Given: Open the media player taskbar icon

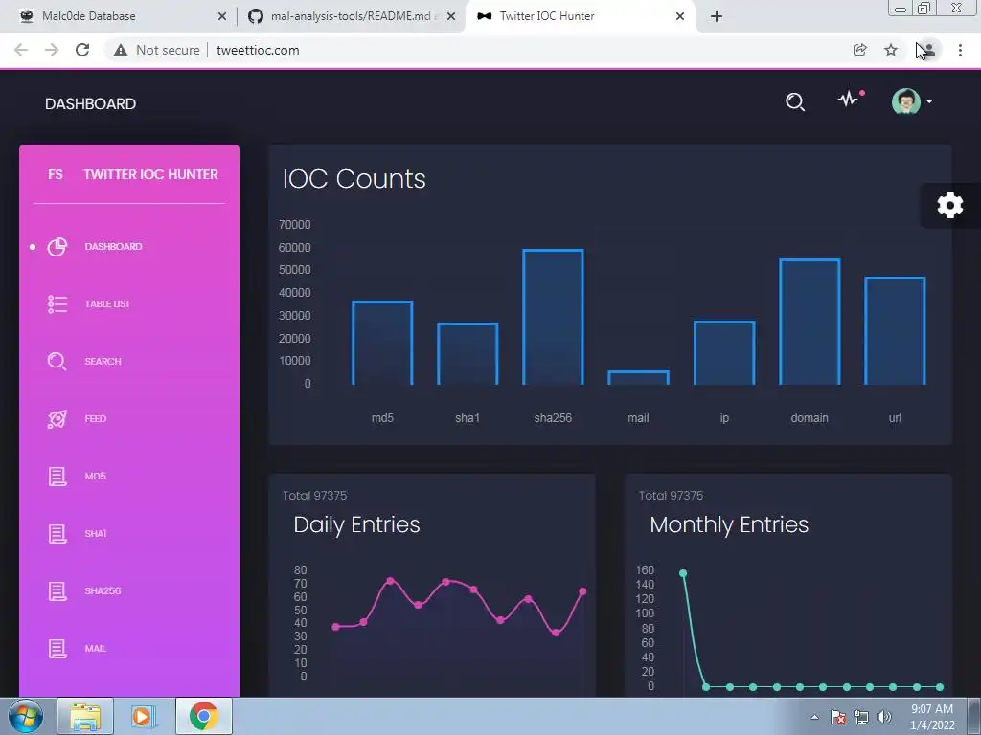Looking at the screenshot, I should coord(144,716).
